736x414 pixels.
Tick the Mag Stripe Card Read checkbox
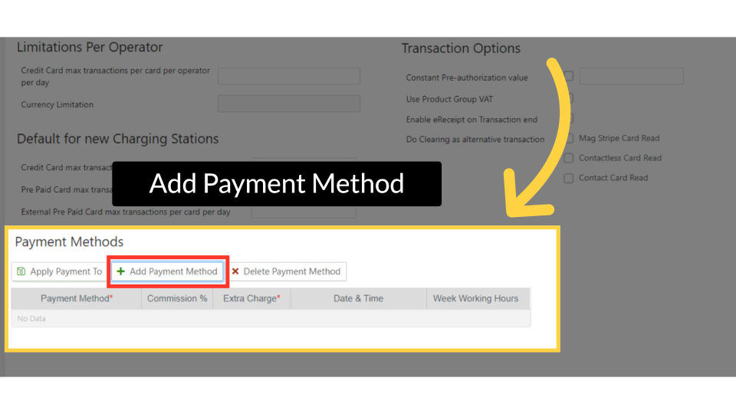click(569, 139)
